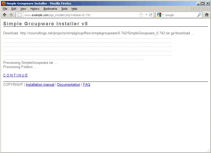Click the Google search engine icon

point(159,15)
